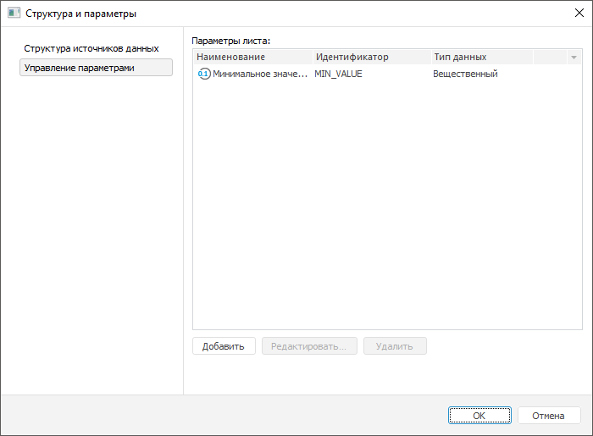Open Структура источников данных section

[x=91, y=48]
